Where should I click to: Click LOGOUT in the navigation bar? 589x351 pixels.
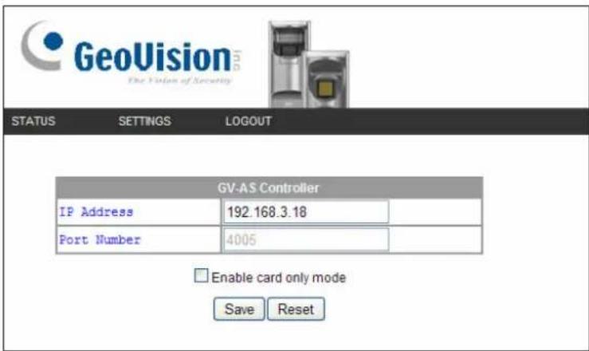[249, 121]
